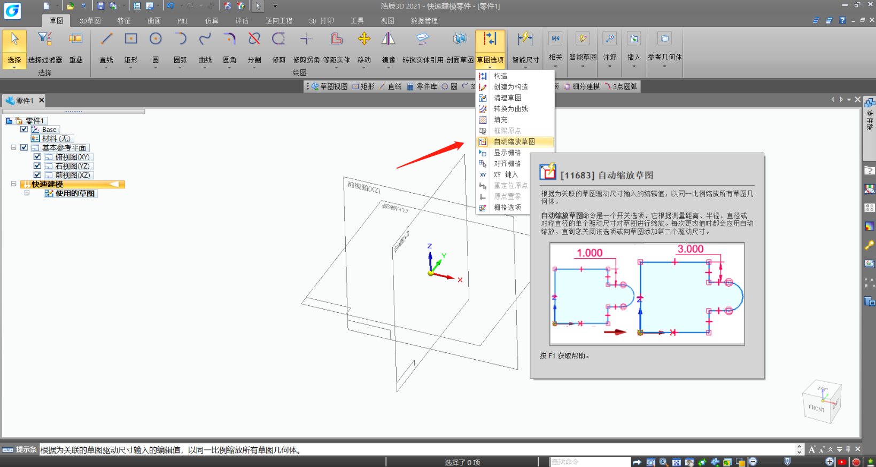Click 草图视图 in the floating command bar
The image size is (876, 467).
pos(330,86)
